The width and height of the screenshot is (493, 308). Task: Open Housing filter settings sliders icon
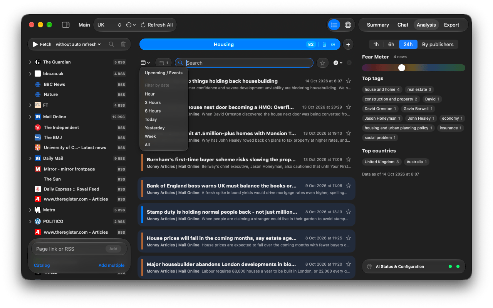[333, 44]
